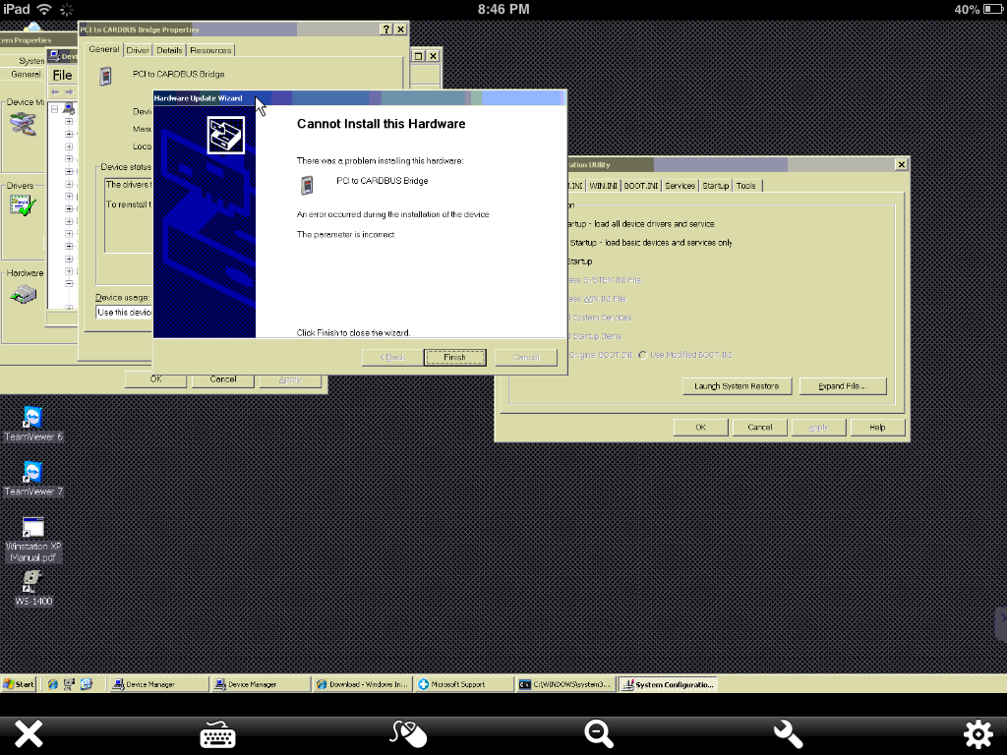
Task: Open the wrench tools icon
Action: [787, 732]
